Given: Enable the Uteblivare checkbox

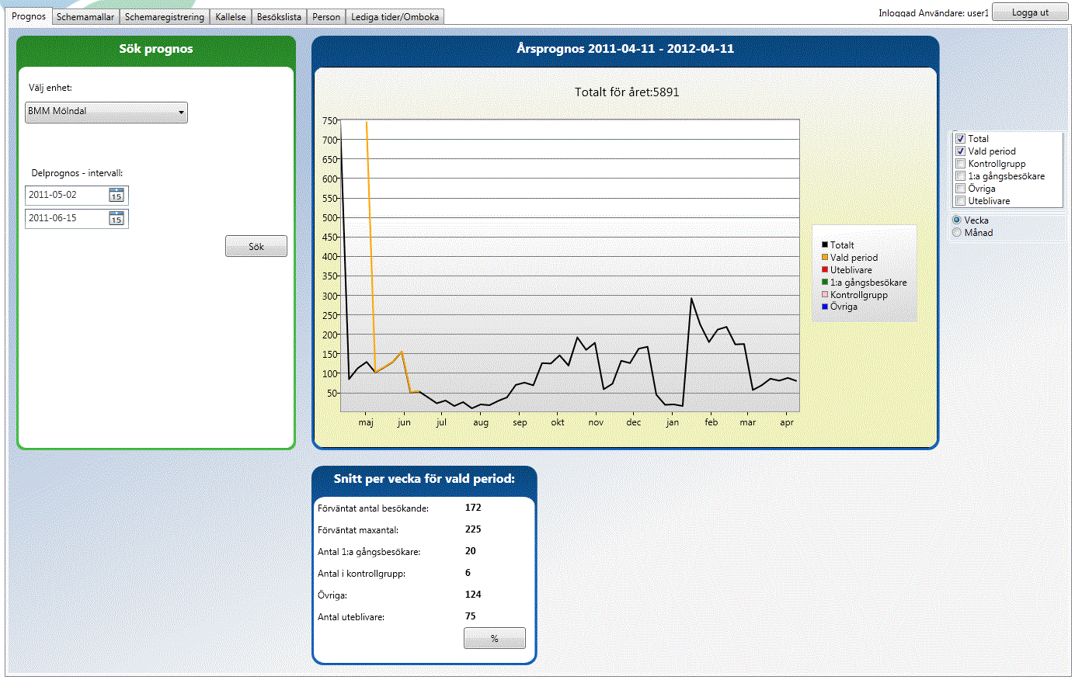Looking at the screenshot, I should (960, 201).
